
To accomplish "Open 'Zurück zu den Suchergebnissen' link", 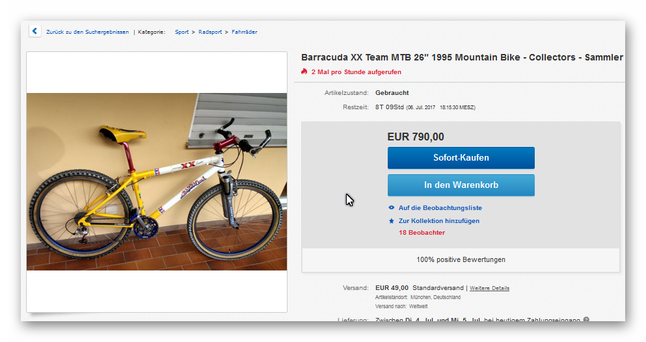I will [87, 32].
